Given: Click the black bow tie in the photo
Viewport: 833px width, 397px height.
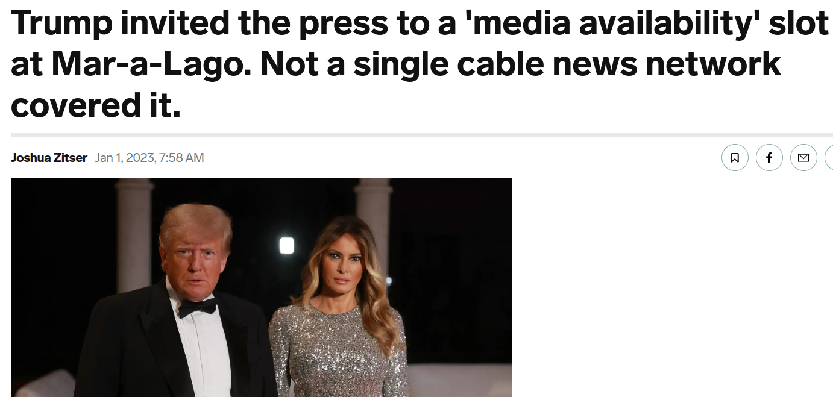Looking at the screenshot, I should coord(197,308).
